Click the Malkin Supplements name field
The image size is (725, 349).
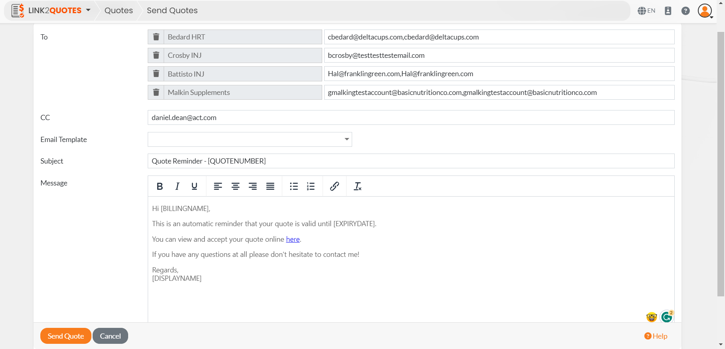[x=243, y=93]
